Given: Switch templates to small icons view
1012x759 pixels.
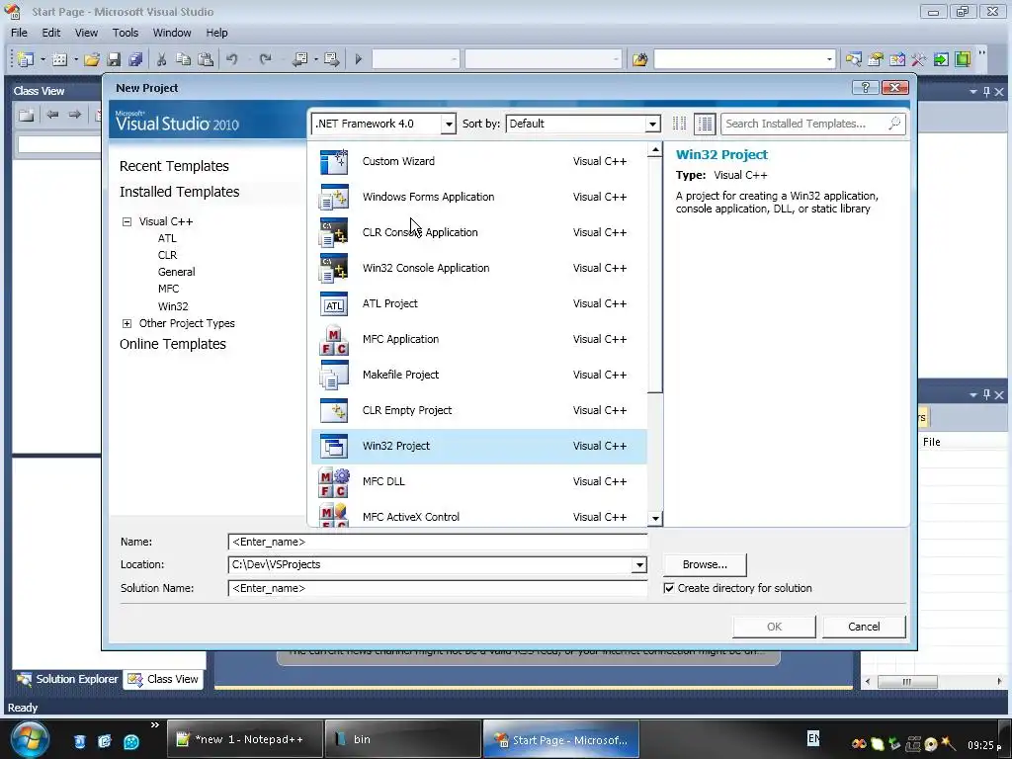Looking at the screenshot, I should 679,124.
